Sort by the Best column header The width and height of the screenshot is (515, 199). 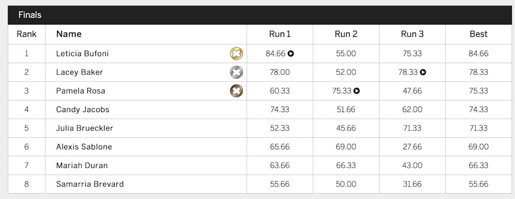pos(478,34)
